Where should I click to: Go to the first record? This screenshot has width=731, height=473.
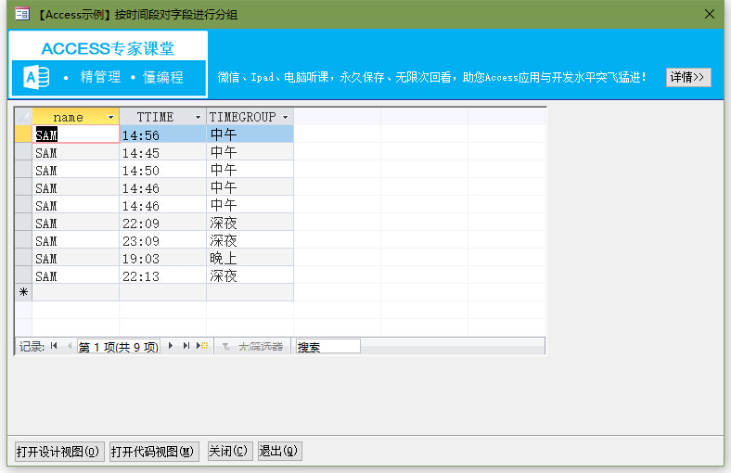(x=54, y=346)
